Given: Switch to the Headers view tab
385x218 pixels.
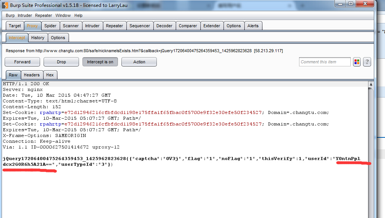Looking at the screenshot, I should click(32, 75).
